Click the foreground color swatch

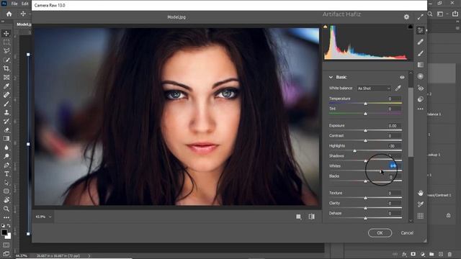coord(4,232)
